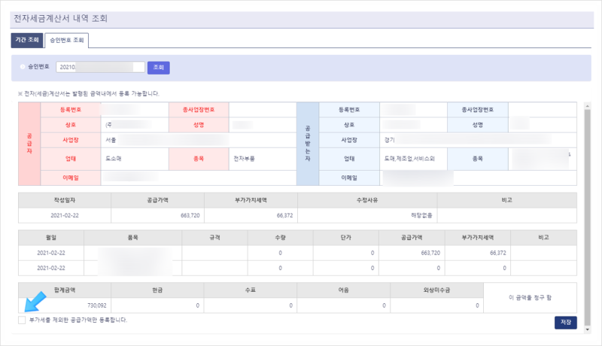Select the 월일 column header
Screen dimensions: 602x346
(51, 238)
